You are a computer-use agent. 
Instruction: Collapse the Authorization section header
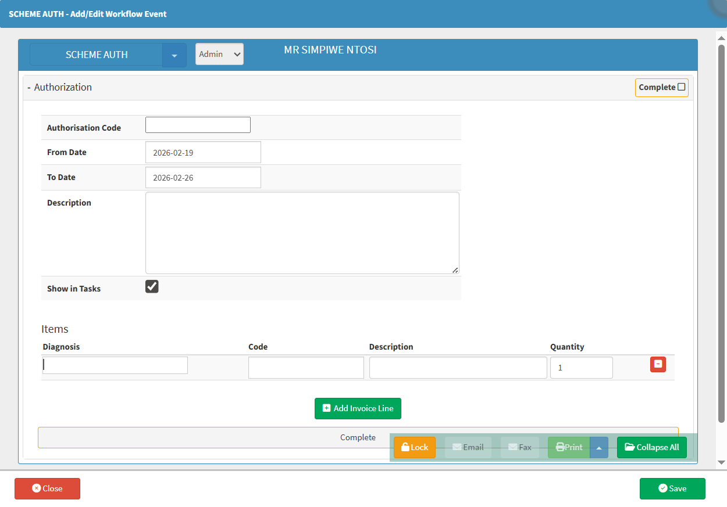coord(59,87)
